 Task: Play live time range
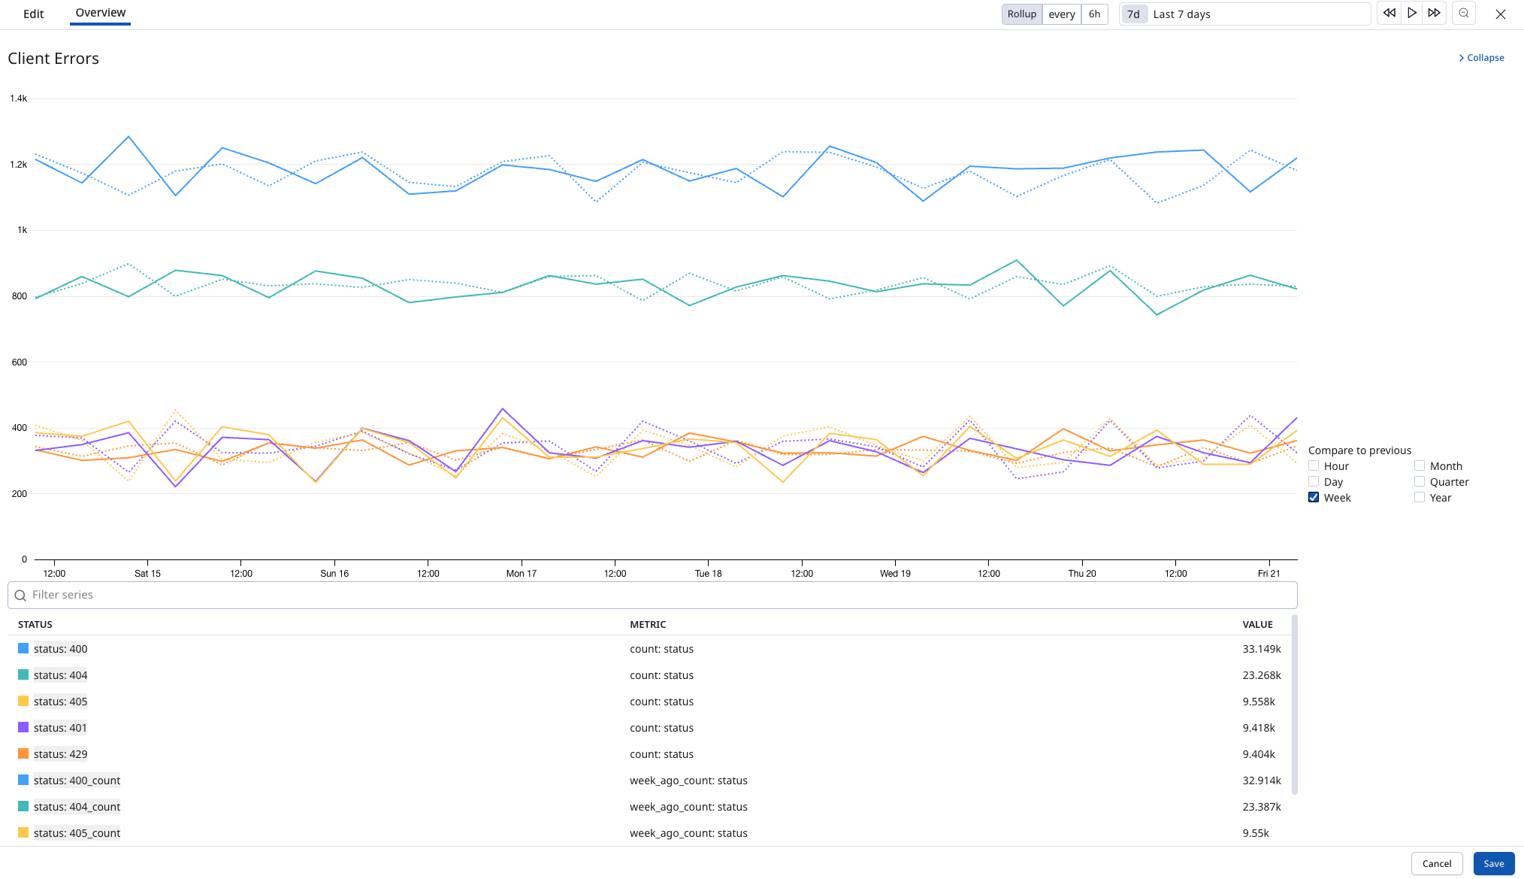coord(1412,14)
